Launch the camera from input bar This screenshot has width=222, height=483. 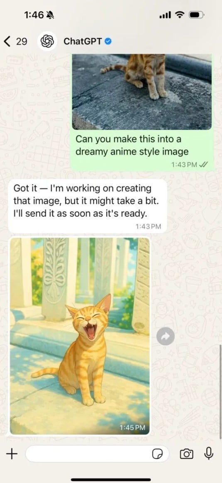186,454
